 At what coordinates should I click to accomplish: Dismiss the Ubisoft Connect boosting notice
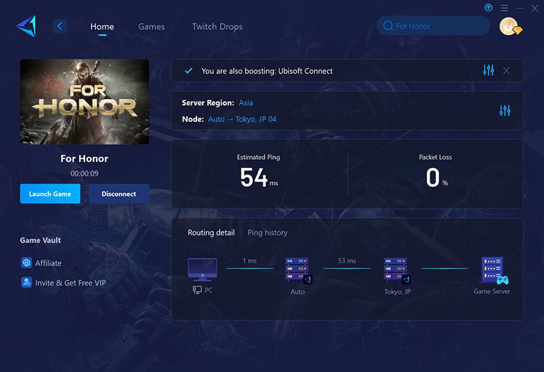click(506, 71)
